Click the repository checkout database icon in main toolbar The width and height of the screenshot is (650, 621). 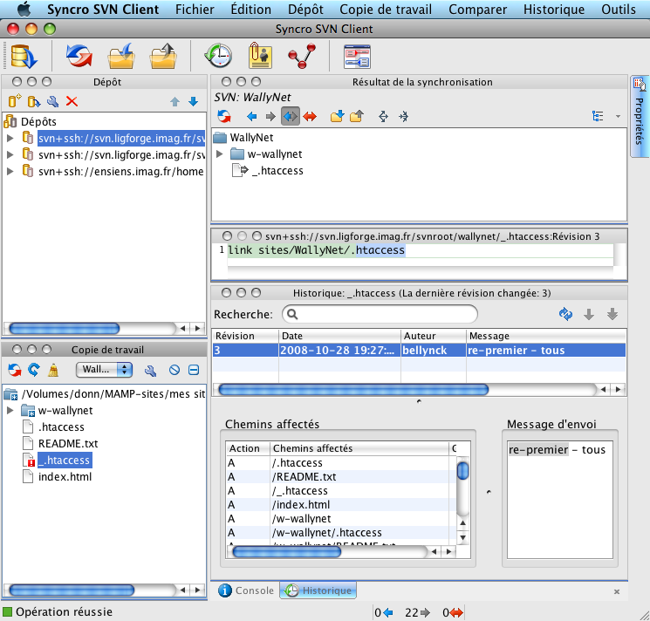(x=24, y=56)
